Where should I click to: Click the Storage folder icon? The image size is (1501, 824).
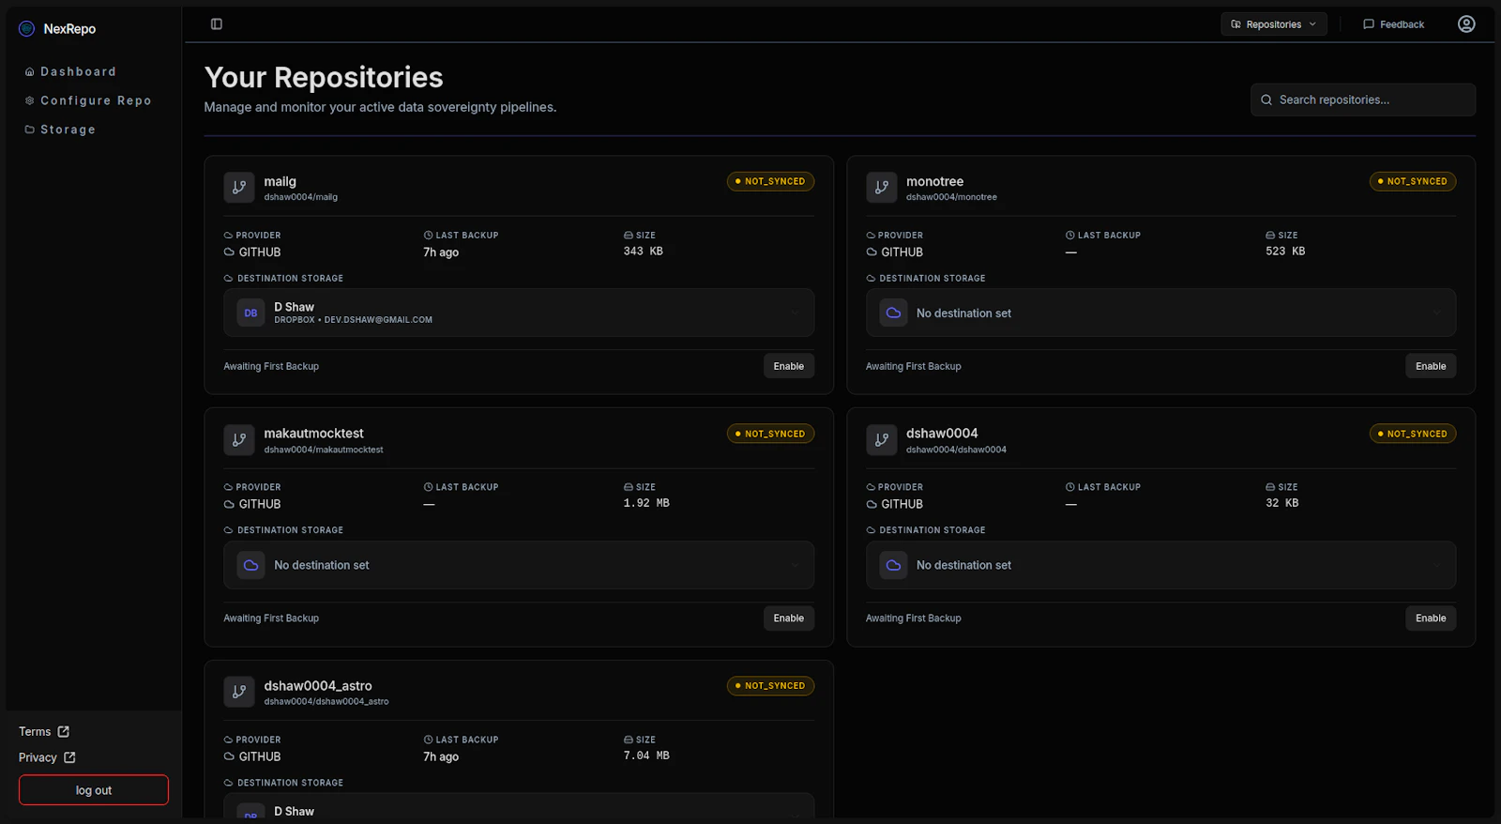(30, 130)
